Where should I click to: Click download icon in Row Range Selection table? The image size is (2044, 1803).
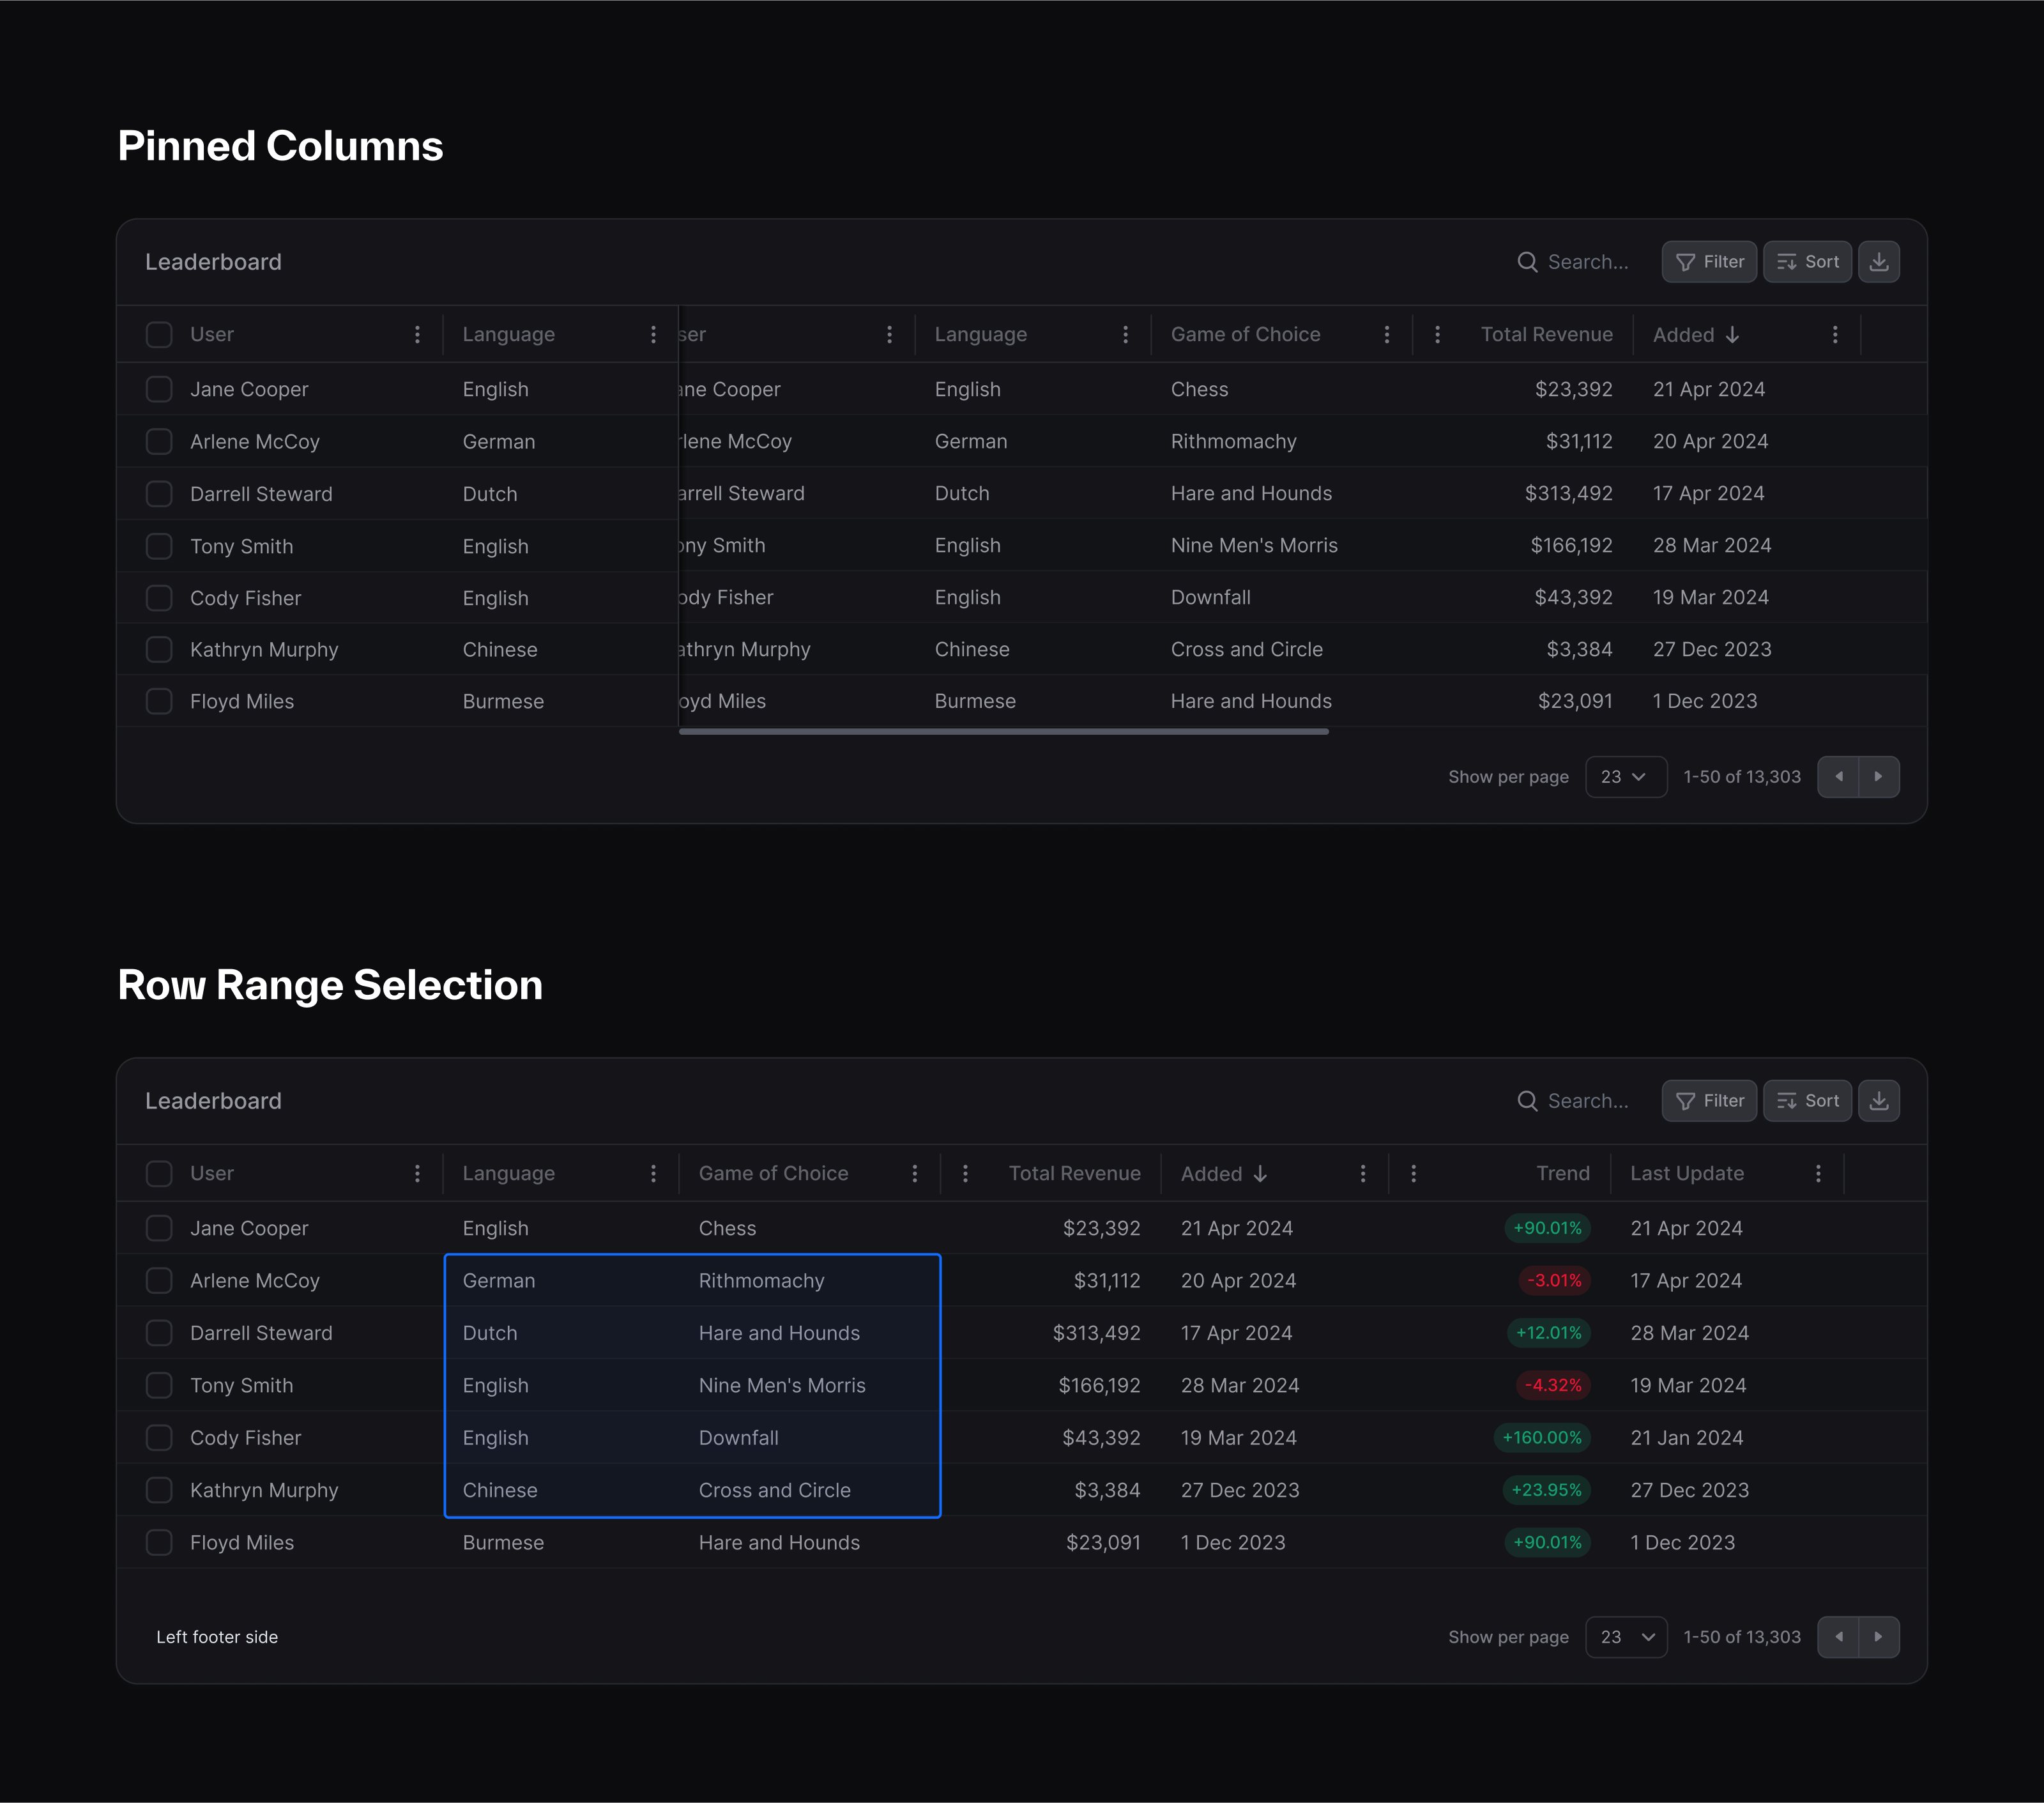1878,1101
